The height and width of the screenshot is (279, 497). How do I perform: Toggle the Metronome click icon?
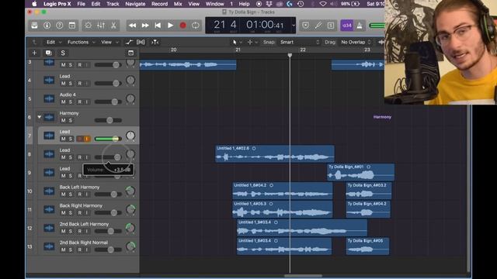tap(360, 26)
